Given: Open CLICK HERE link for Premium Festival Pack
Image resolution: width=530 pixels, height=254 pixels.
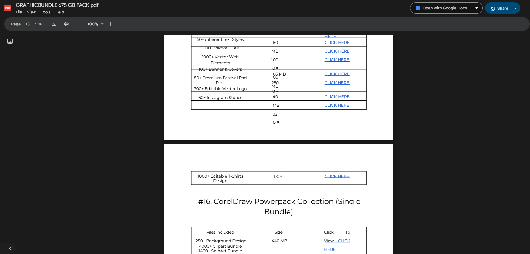Looking at the screenshot, I should [x=337, y=83].
